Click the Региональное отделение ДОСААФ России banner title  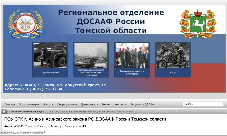tap(111, 21)
